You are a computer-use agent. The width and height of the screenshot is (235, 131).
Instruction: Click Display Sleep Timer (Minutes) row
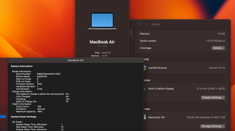coord(40,130)
